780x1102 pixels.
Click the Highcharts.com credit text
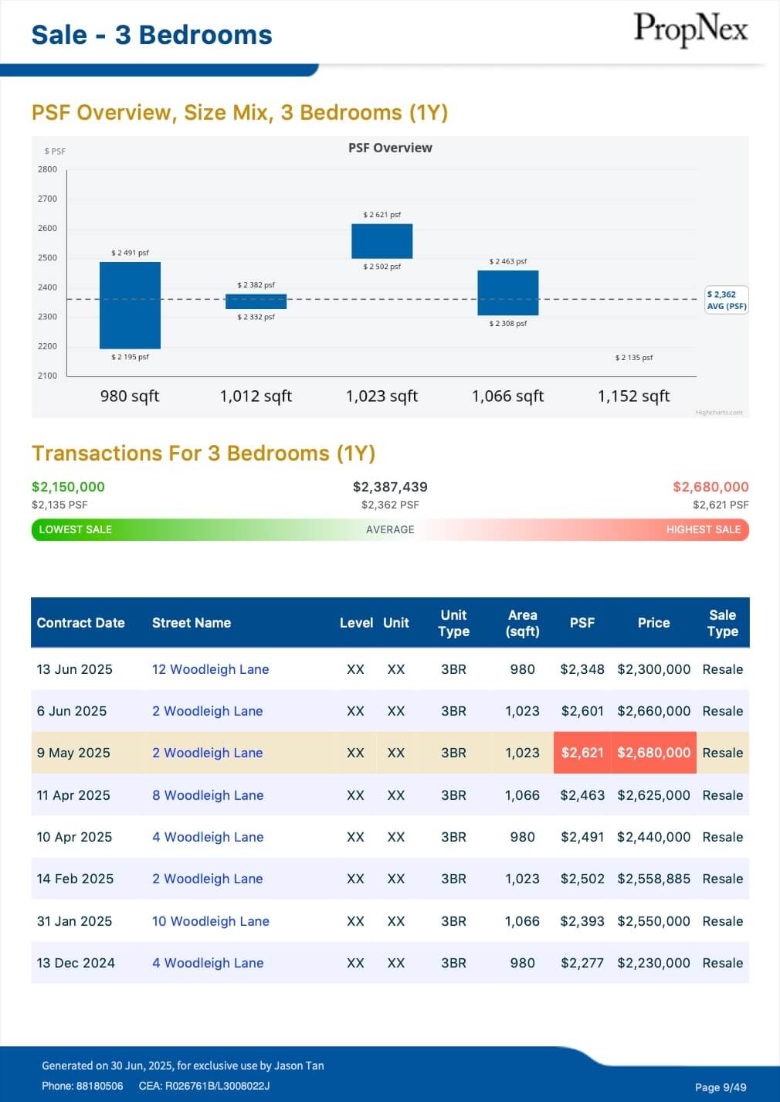tap(718, 413)
